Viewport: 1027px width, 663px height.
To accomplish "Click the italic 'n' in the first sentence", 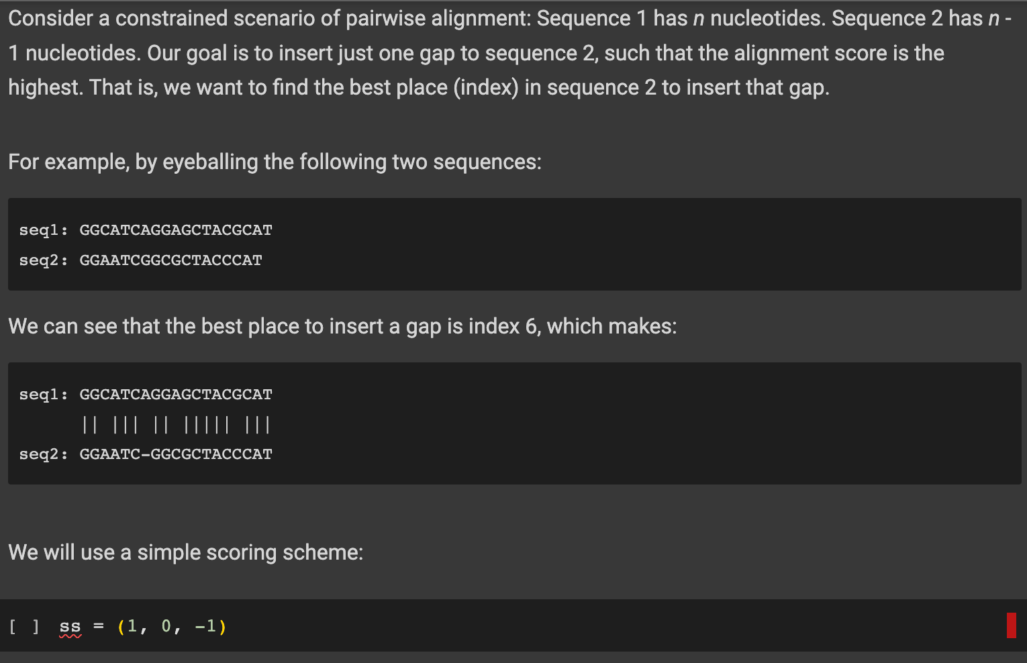I will click(697, 18).
